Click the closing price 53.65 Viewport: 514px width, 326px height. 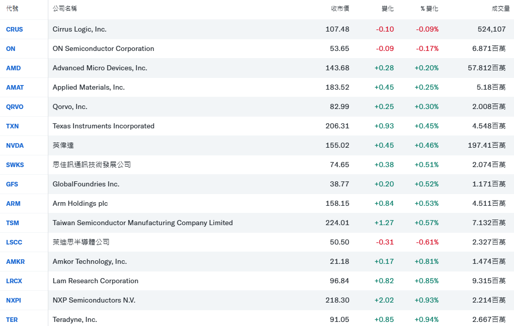click(339, 48)
